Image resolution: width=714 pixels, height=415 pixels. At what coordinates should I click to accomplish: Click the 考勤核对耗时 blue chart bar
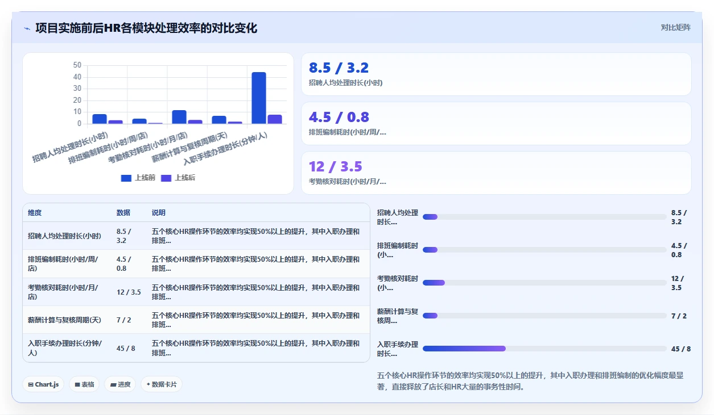pyautogui.click(x=179, y=117)
